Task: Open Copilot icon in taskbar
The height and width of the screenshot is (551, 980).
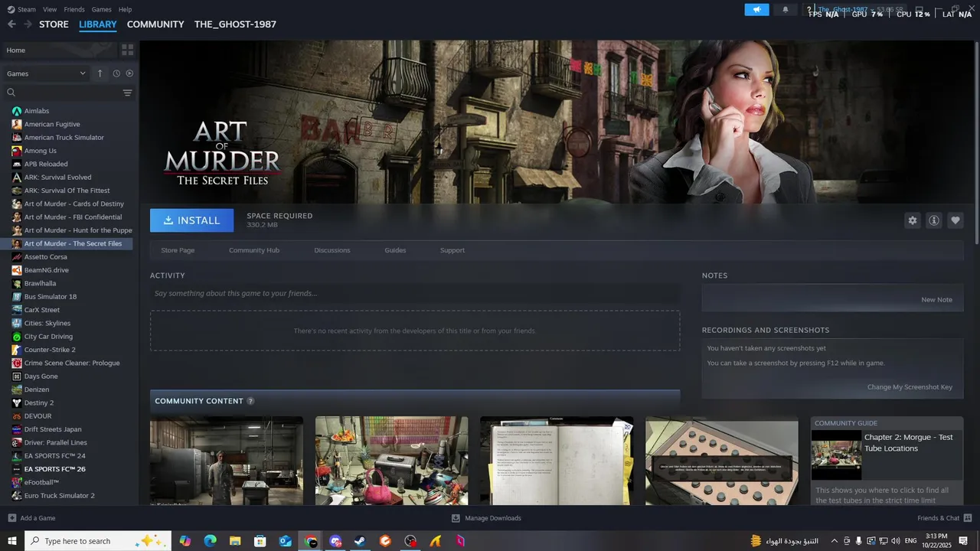Action: [x=185, y=541]
